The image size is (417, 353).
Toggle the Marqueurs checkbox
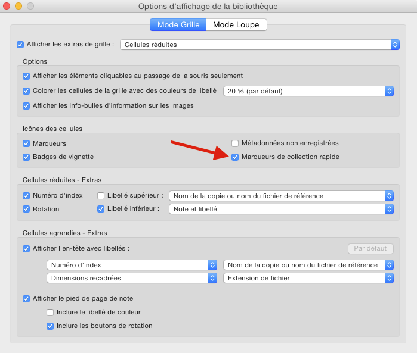(x=26, y=143)
